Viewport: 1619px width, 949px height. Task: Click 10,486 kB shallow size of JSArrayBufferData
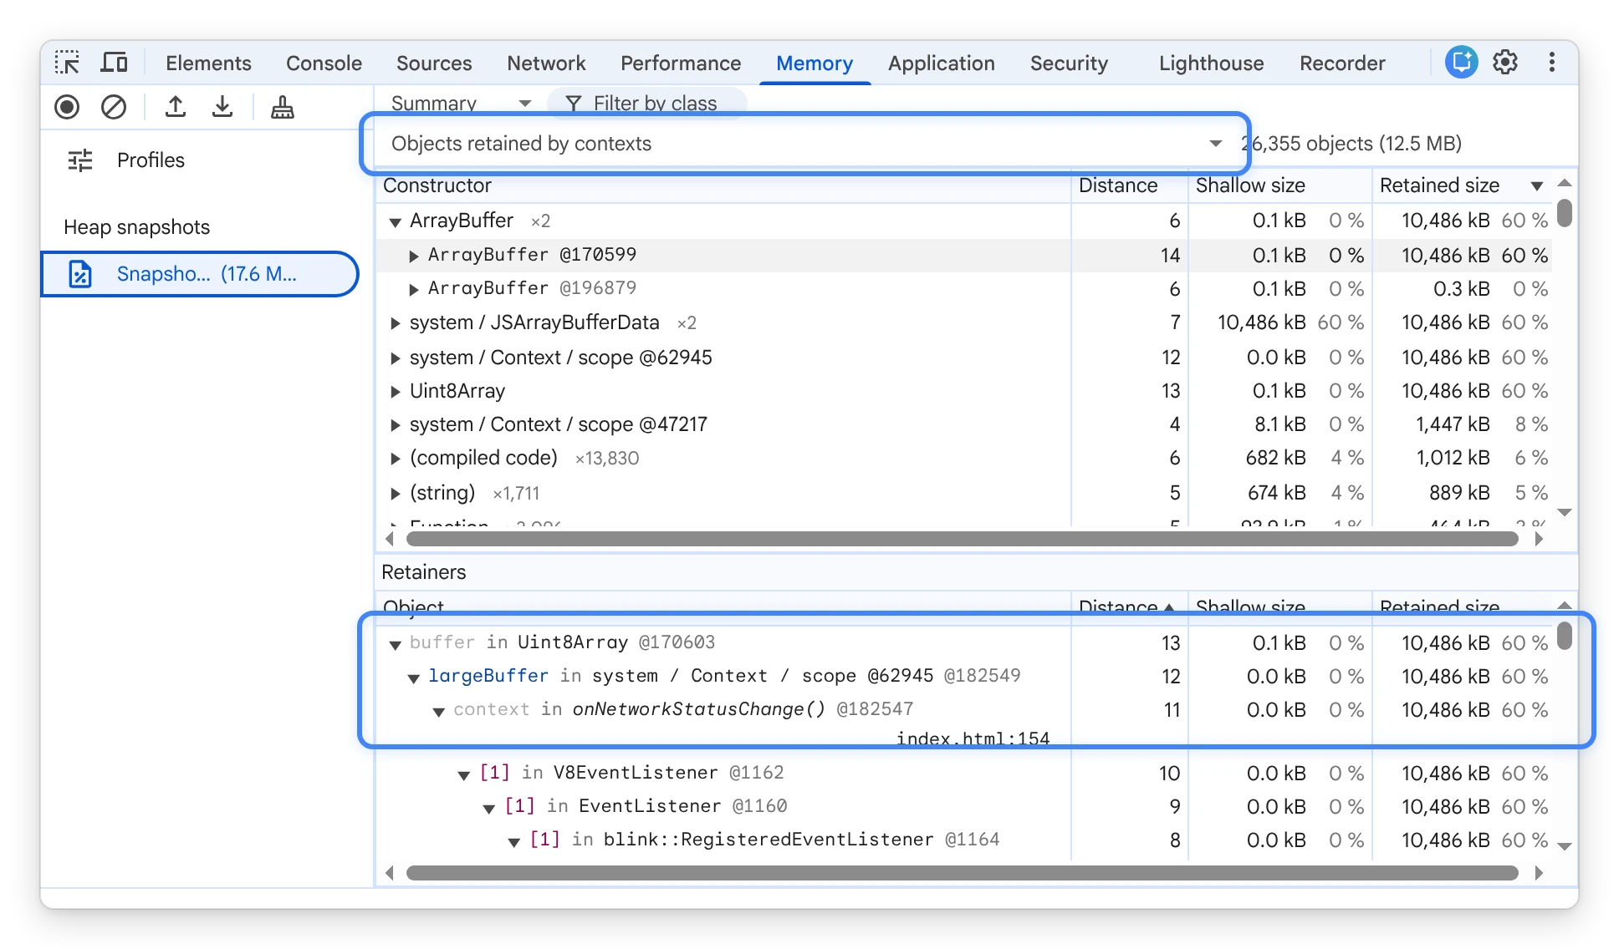[1261, 322]
